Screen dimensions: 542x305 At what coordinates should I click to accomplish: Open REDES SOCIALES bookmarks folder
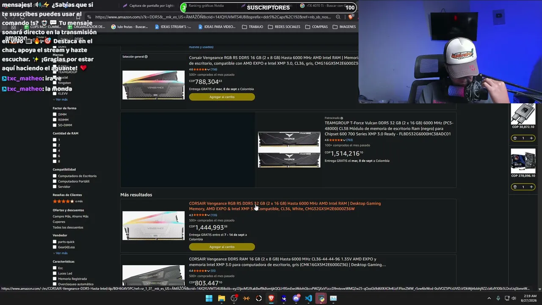pyautogui.click(x=284, y=27)
